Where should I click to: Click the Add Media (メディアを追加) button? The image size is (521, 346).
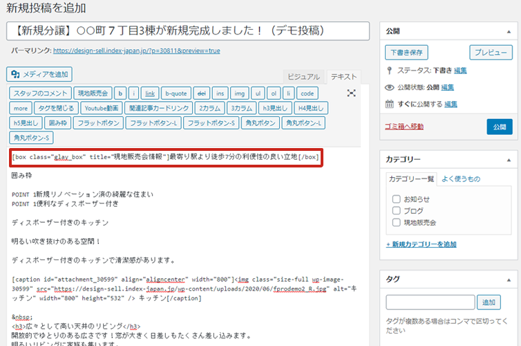39,74
